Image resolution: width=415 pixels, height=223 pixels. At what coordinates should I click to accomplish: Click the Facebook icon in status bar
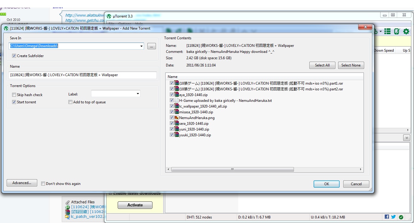(387, 217)
